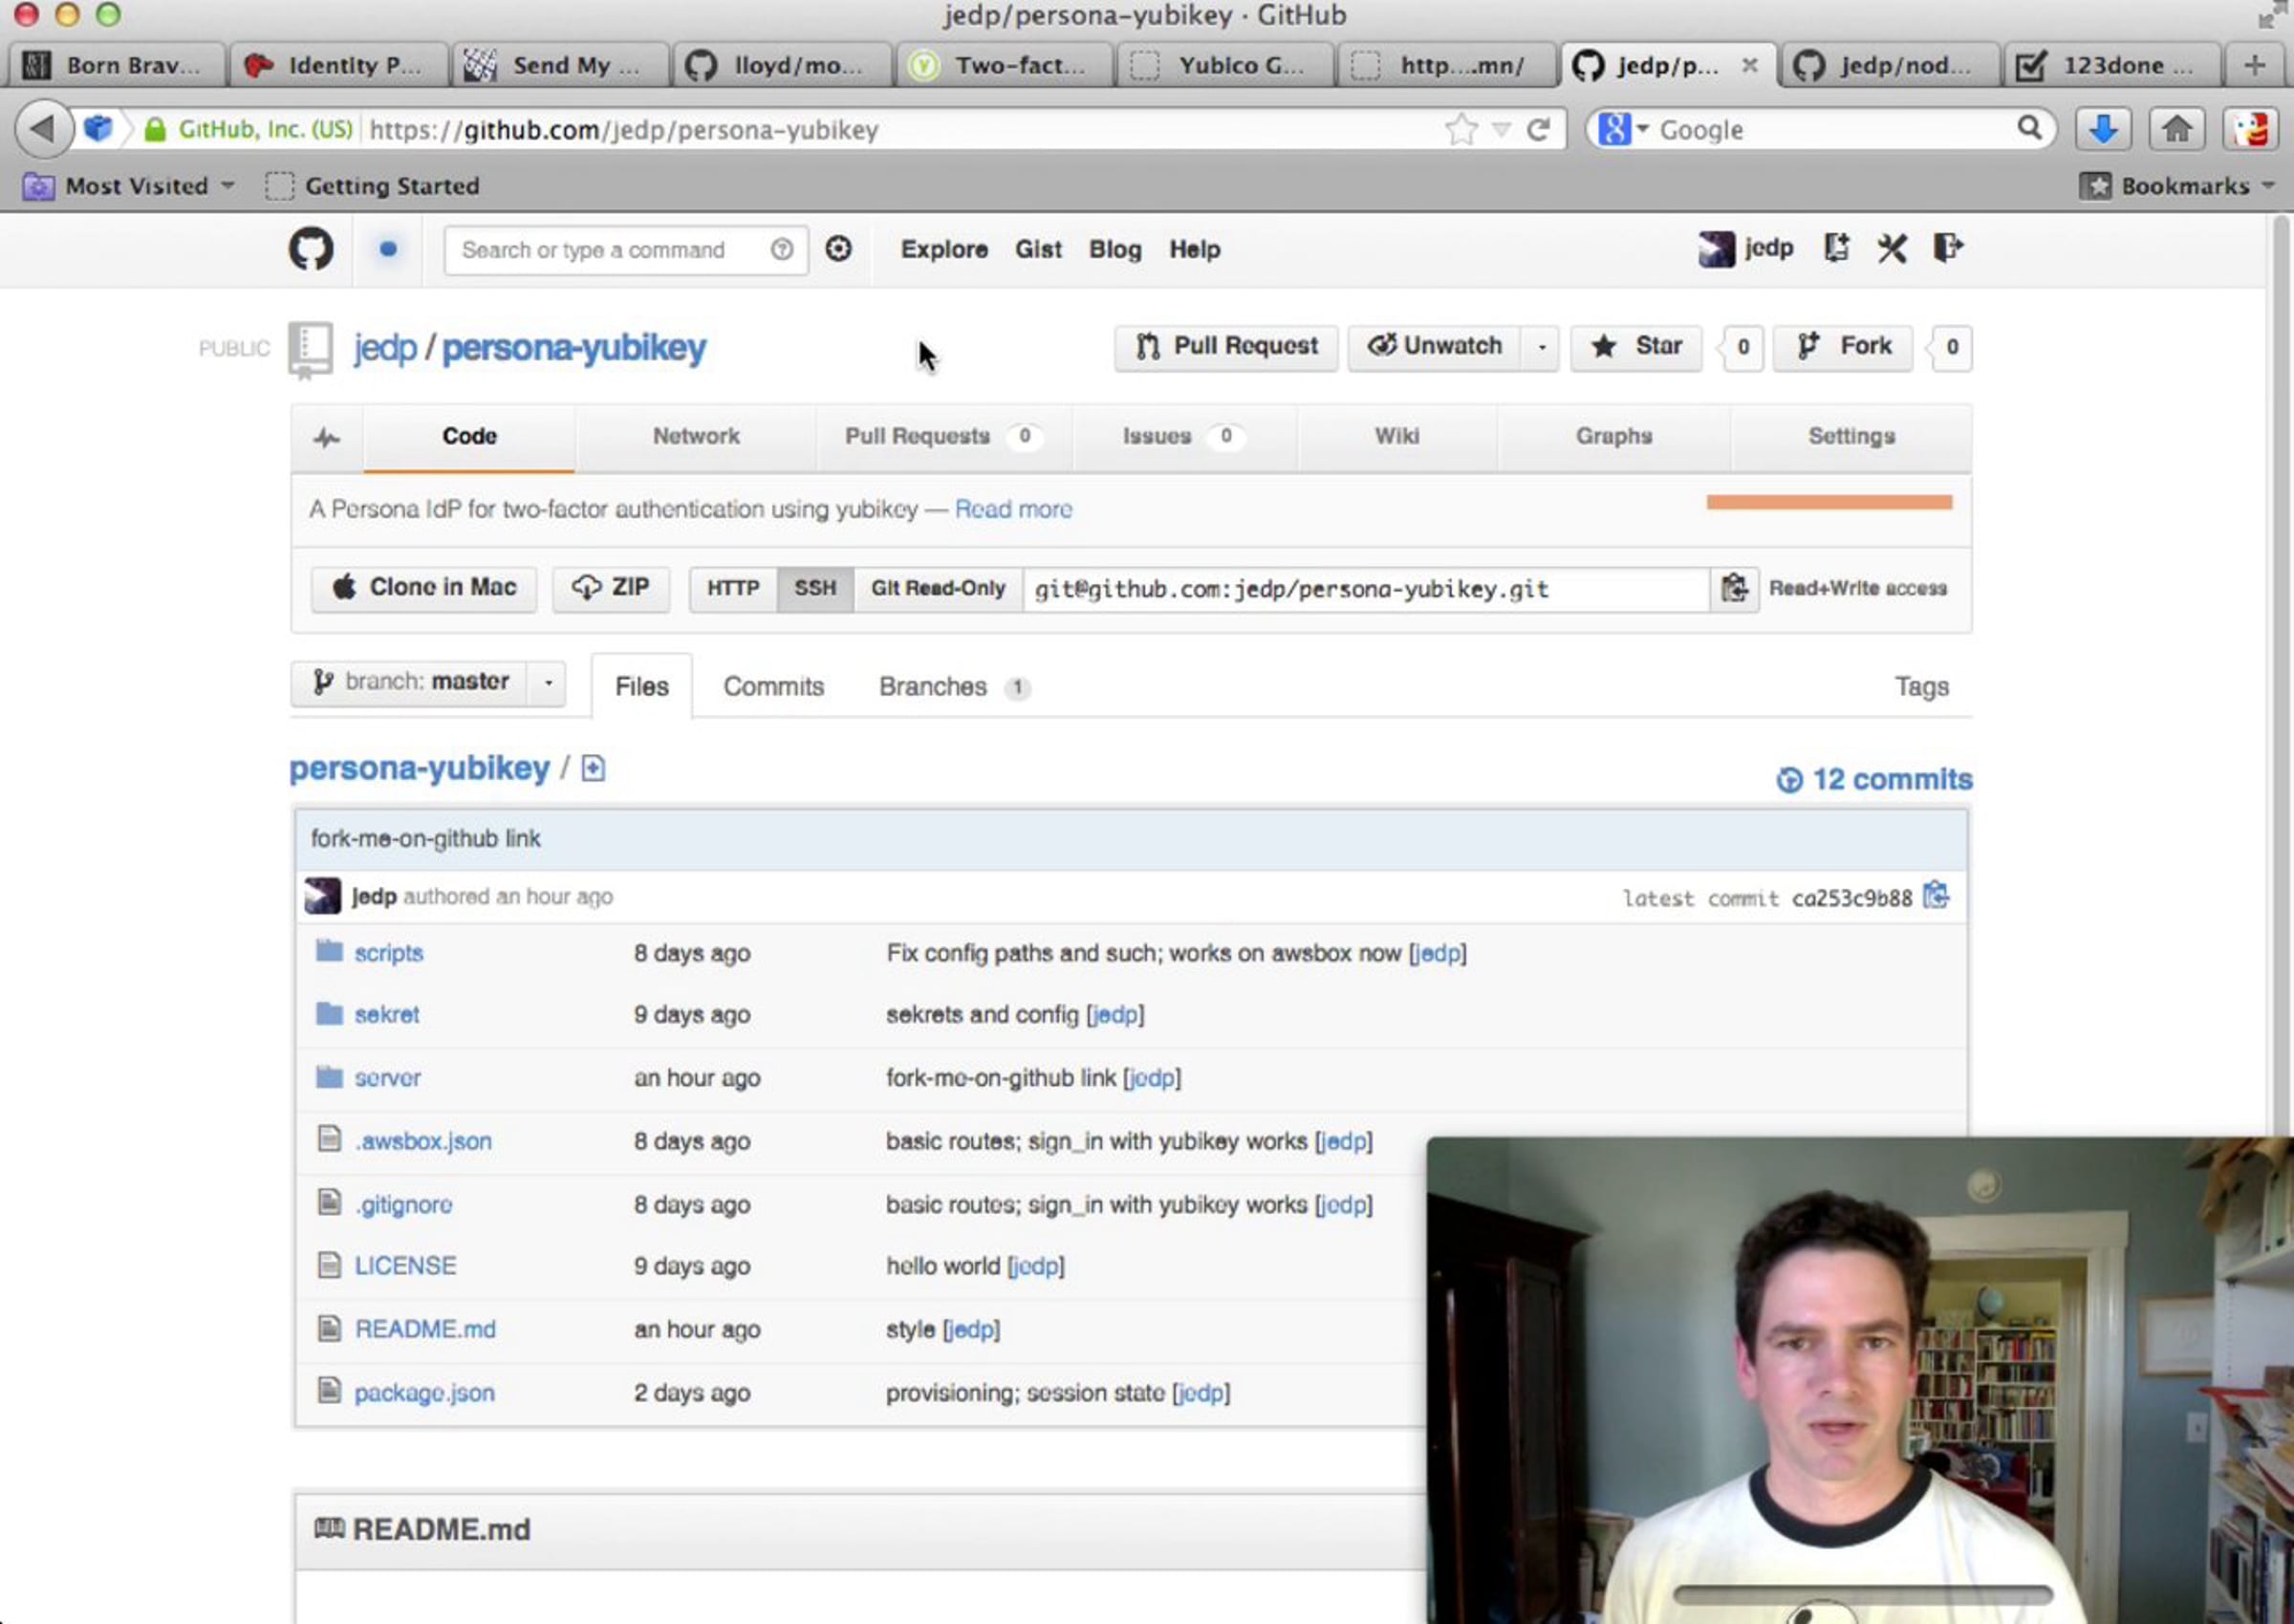Open the README.md file link

click(x=425, y=1330)
